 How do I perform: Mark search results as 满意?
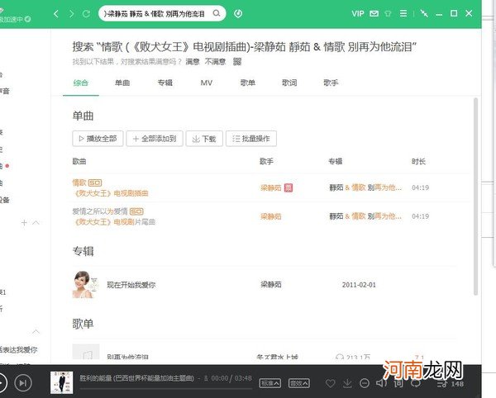point(193,61)
